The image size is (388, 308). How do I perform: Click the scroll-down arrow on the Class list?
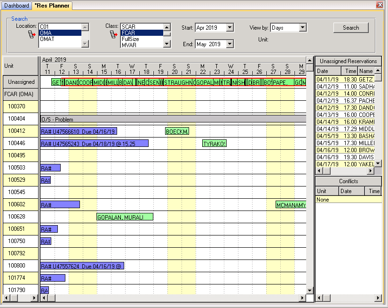point(167,43)
